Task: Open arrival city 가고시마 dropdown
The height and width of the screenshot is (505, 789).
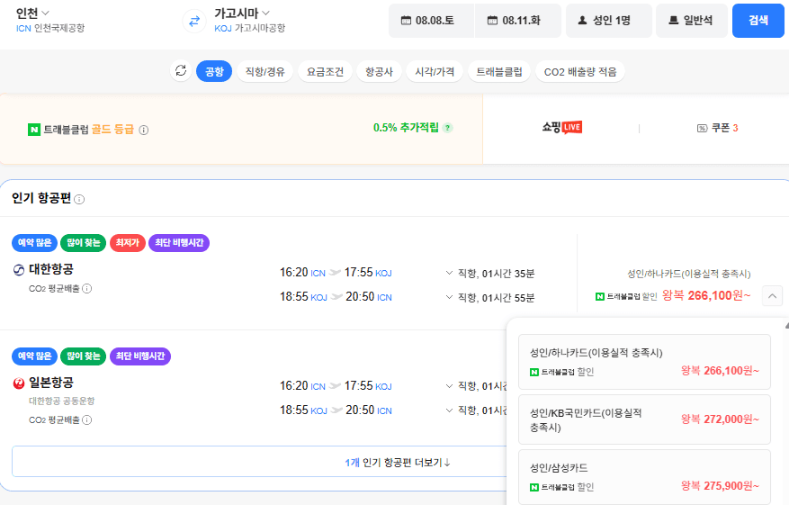Action: (242, 13)
